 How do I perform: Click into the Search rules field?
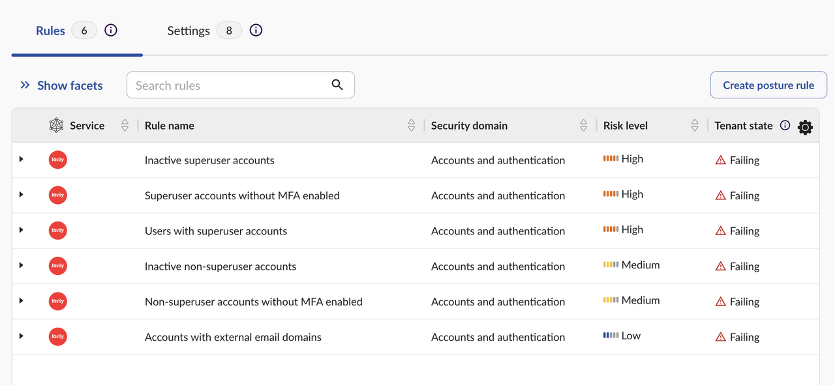pos(228,85)
